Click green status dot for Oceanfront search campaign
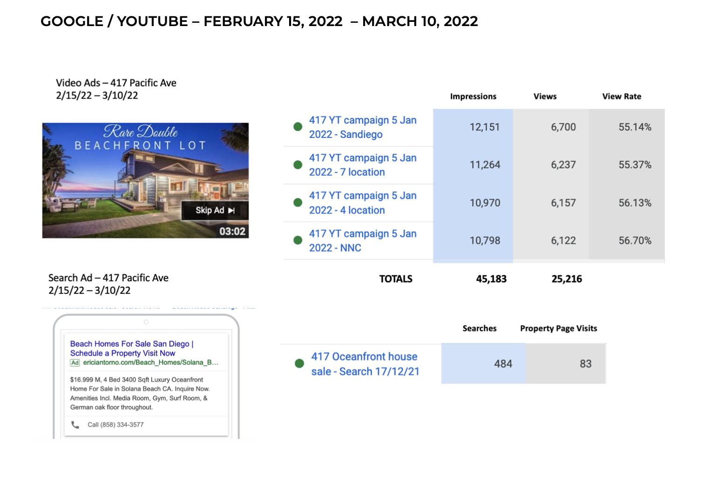The image size is (716, 485). tap(299, 364)
